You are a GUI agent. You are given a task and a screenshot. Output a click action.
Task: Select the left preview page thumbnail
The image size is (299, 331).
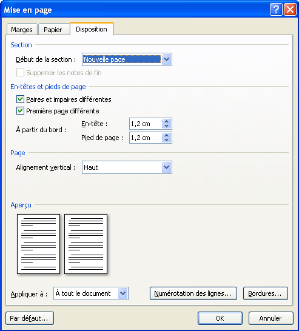tap(38, 244)
